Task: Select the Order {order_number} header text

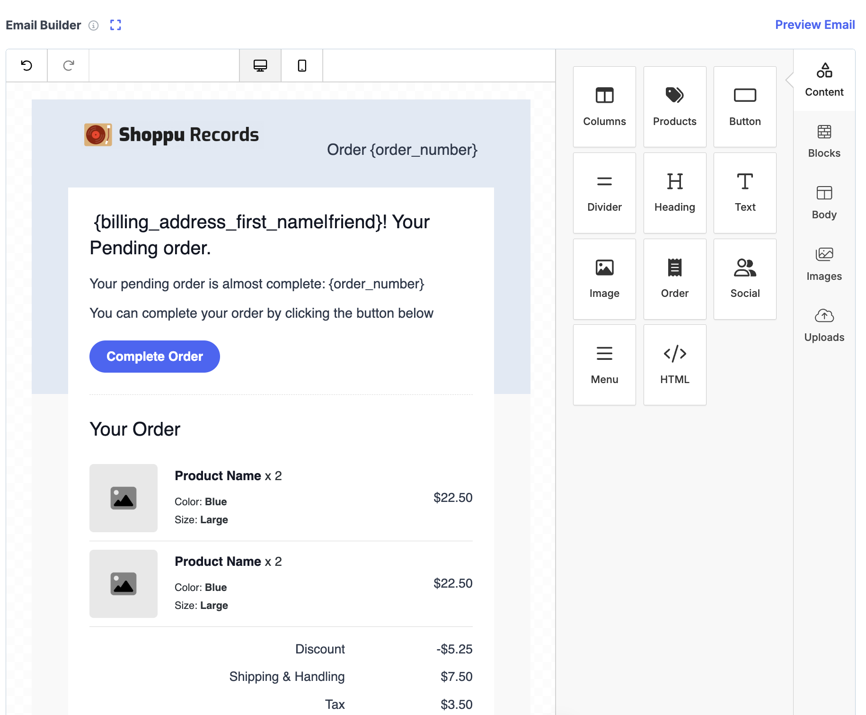Action: pos(402,150)
